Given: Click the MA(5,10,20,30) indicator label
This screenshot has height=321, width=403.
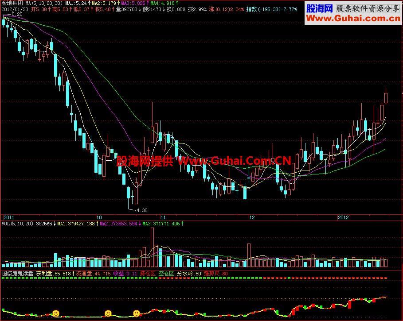Looking at the screenshot, I should (43, 3).
